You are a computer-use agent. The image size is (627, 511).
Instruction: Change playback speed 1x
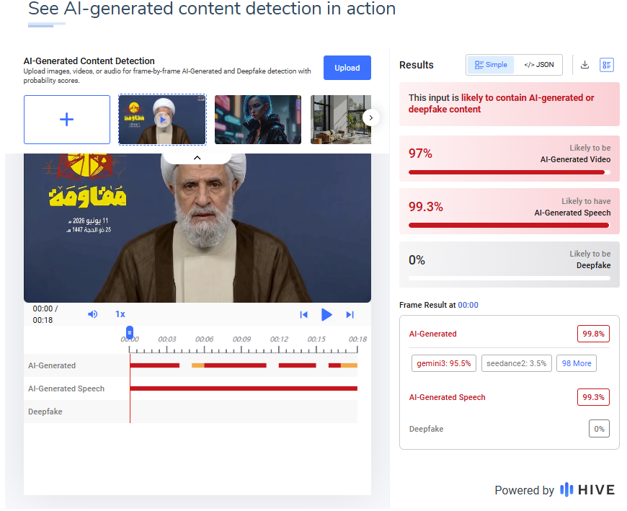[120, 314]
